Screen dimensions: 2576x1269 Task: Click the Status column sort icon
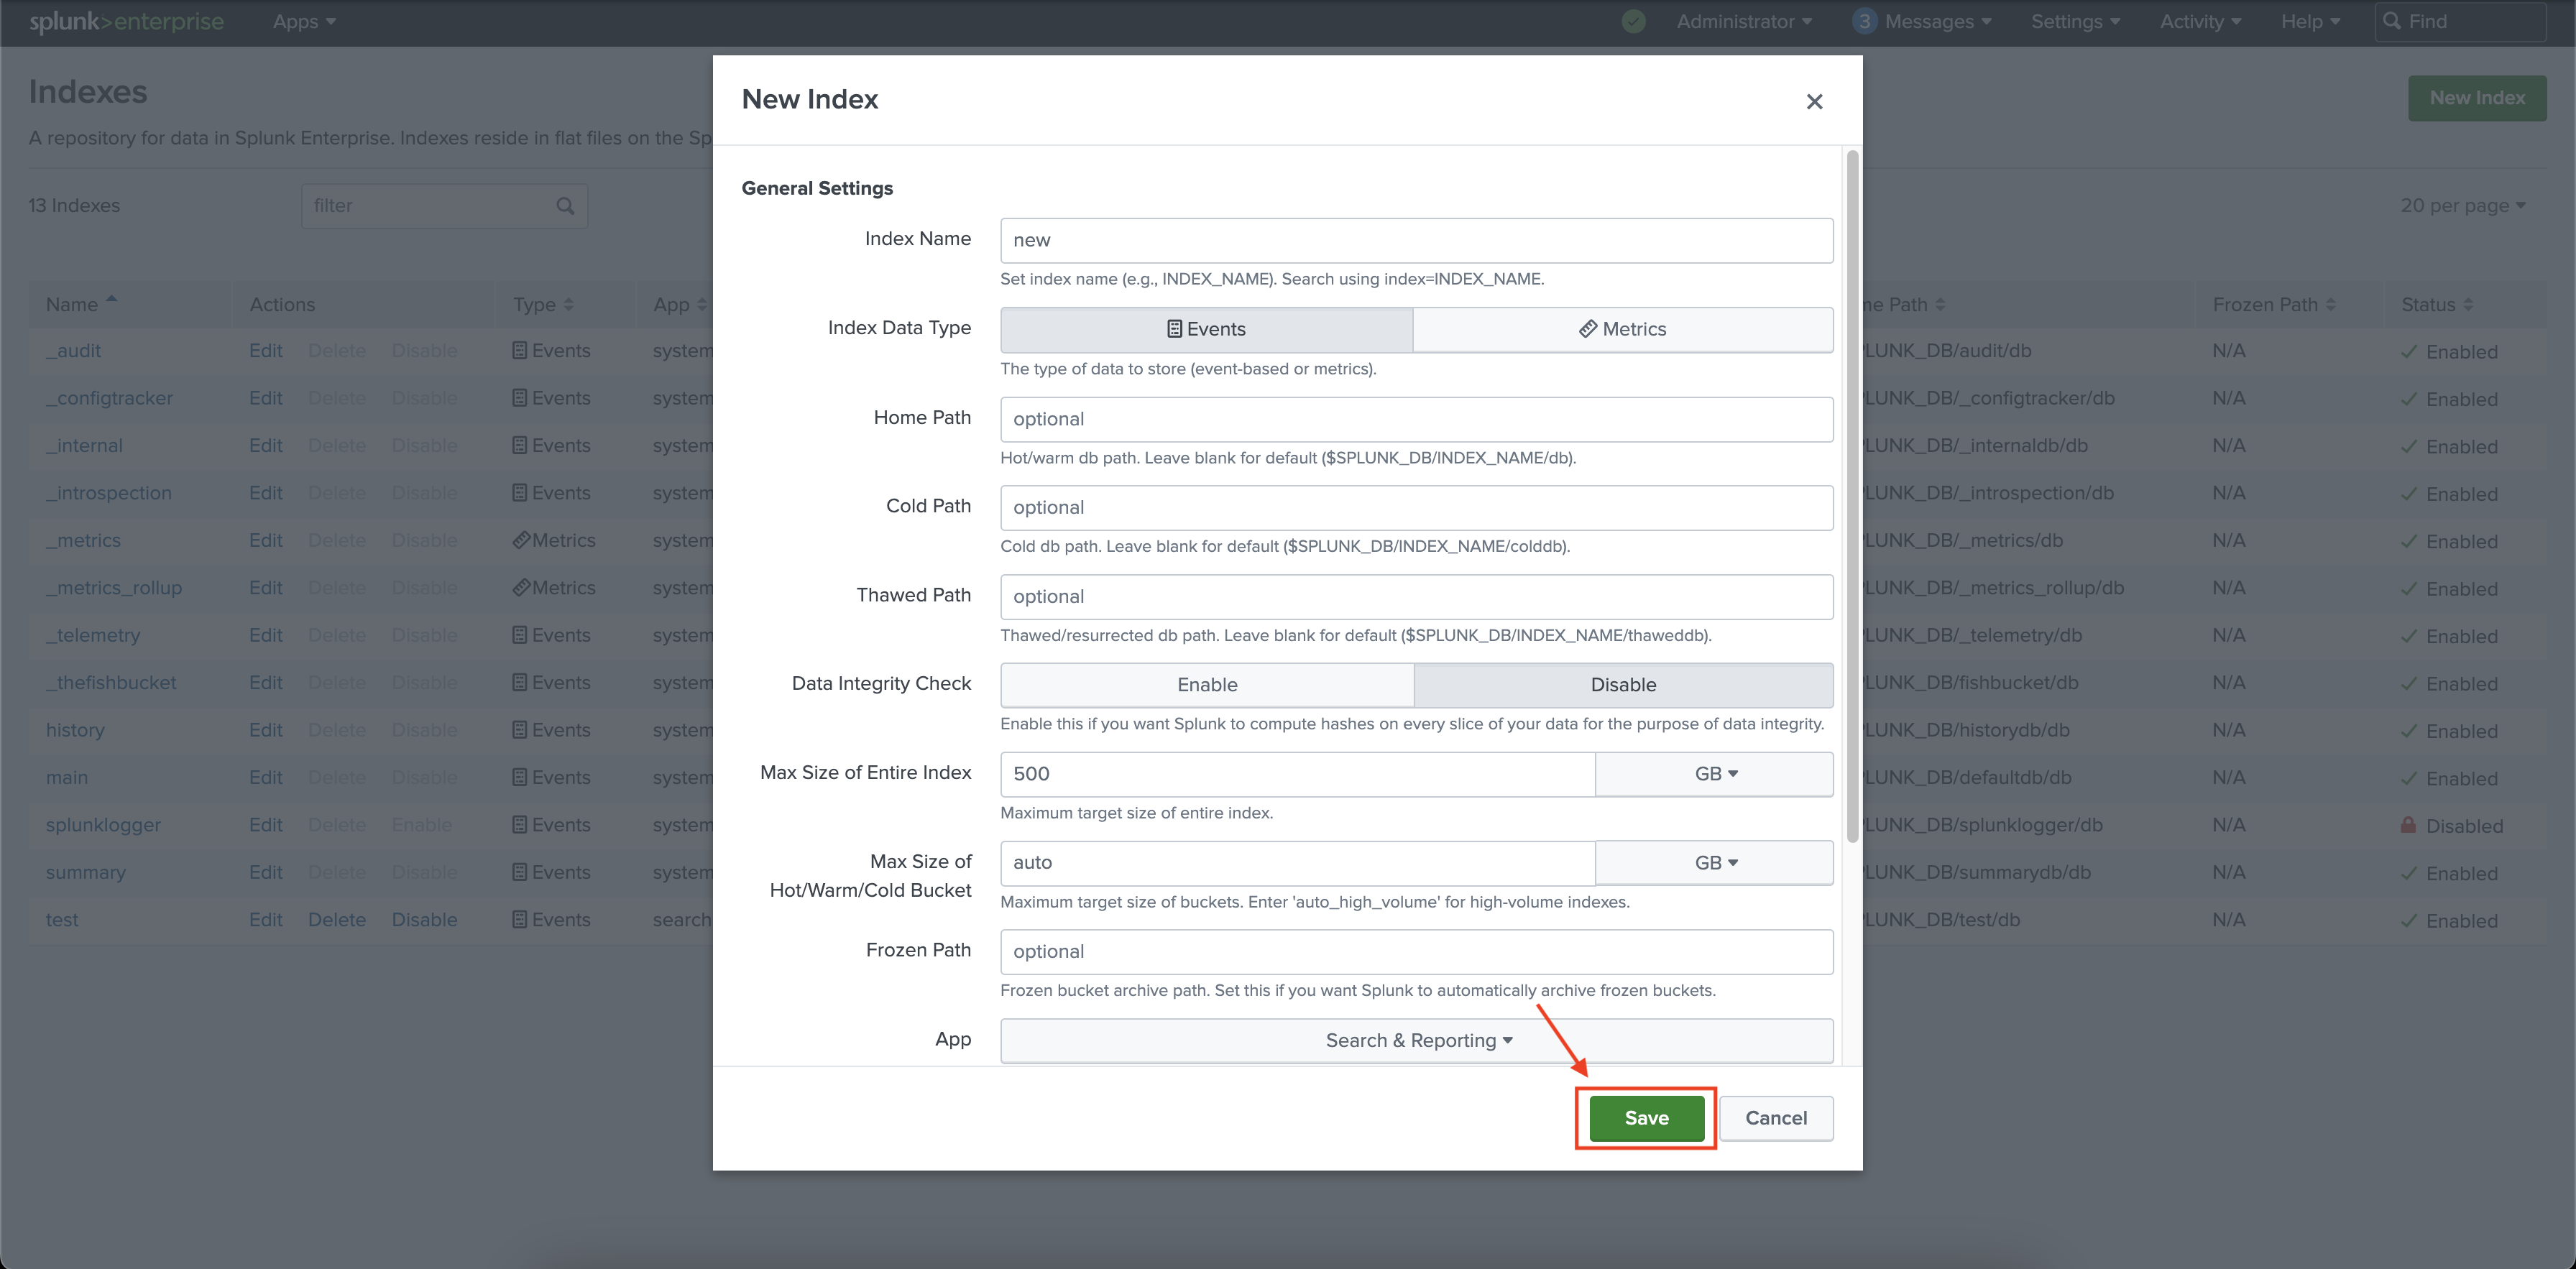point(2468,305)
